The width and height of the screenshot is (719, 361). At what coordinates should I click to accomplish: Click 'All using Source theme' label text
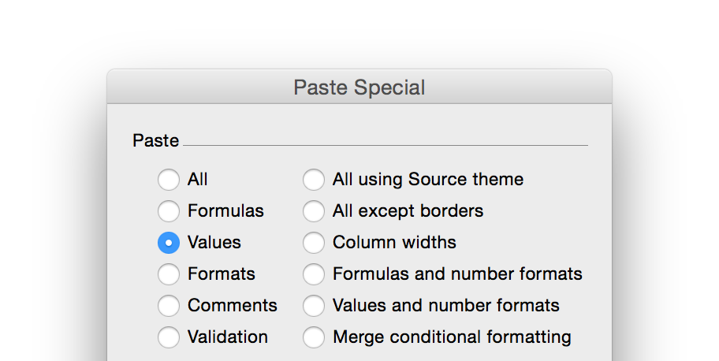coord(427,180)
